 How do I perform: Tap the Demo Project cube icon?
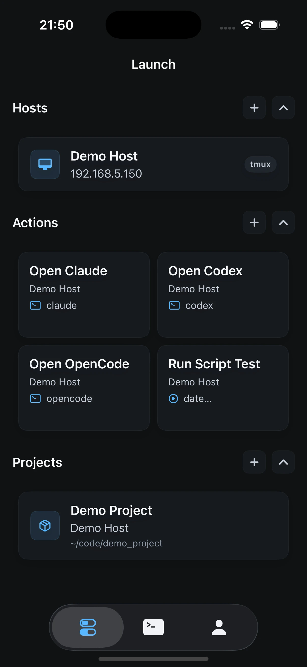coord(45,526)
